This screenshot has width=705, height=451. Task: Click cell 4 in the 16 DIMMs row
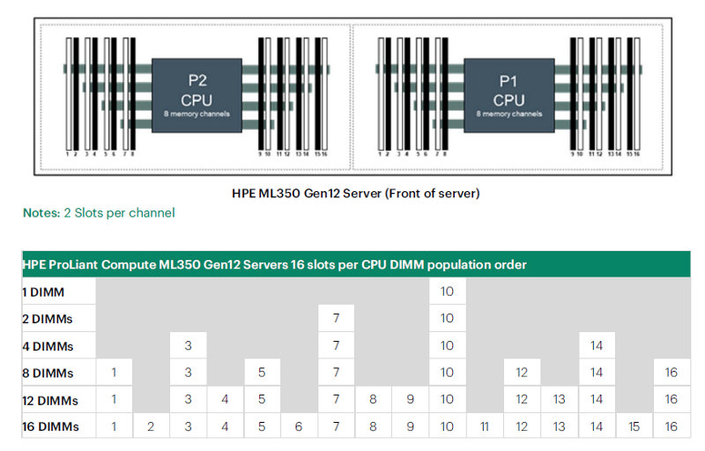tap(226, 425)
